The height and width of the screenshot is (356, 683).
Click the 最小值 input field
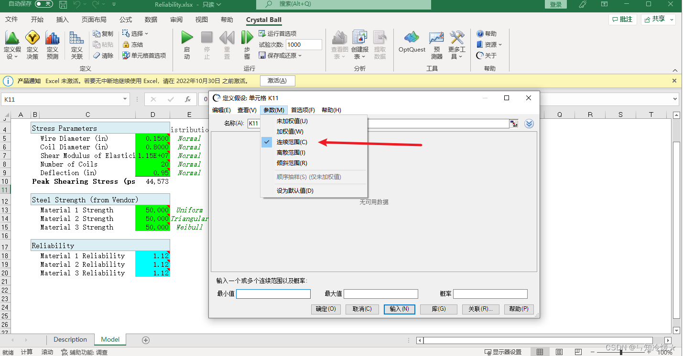click(273, 294)
